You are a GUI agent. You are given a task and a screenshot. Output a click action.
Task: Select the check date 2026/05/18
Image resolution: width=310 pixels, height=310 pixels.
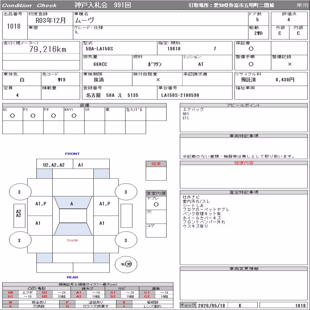tap(212, 305)
